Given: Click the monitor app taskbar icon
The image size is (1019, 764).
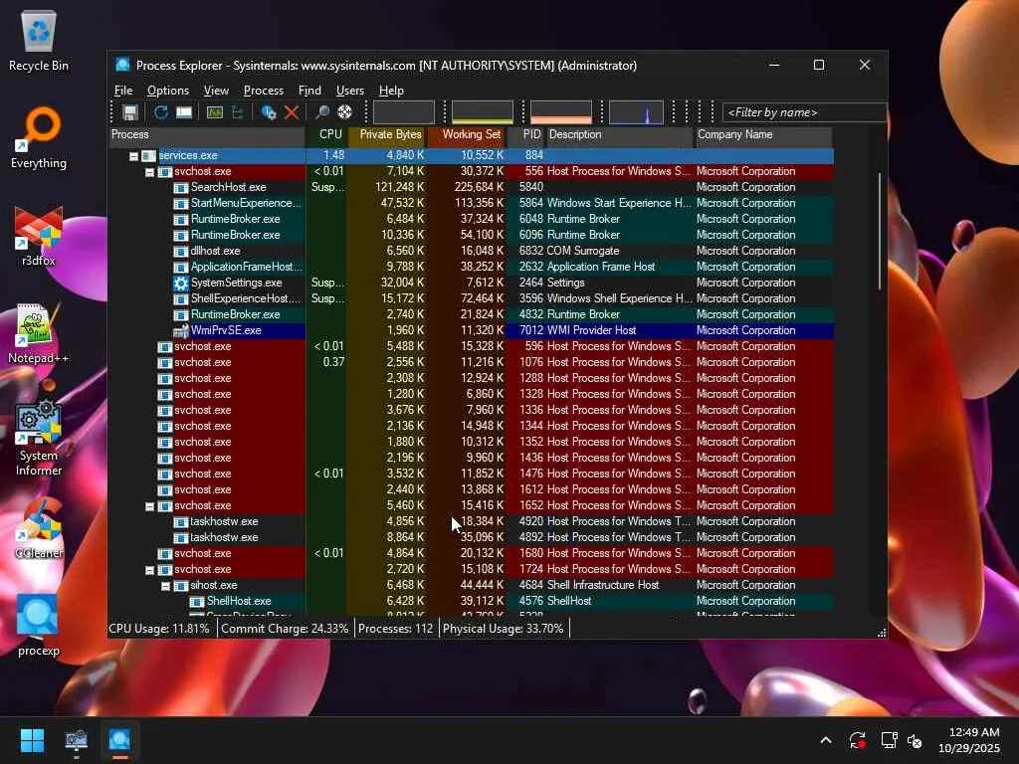Looking at the screenshot, I should [x=76, y=740].
